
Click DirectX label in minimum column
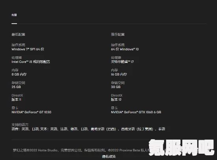[x=17, y=95]
